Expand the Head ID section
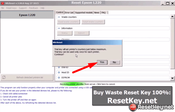Image resolution: width=175 pixels, height=112 pixels. coord(59,72)
